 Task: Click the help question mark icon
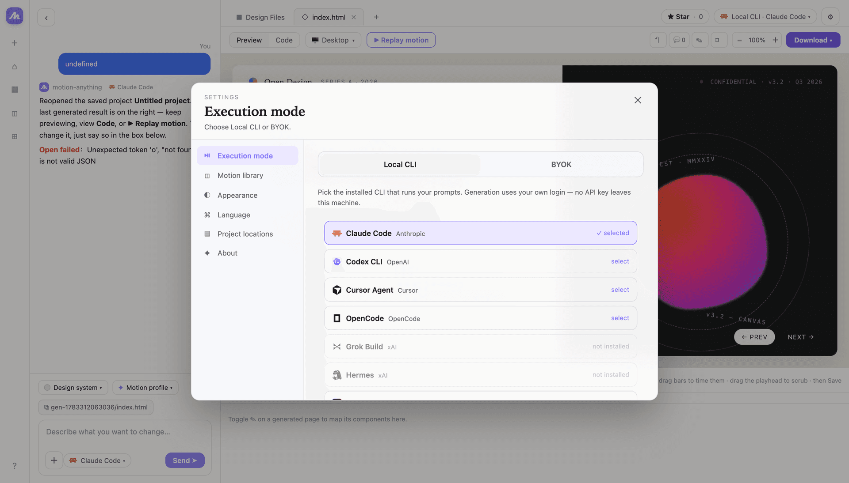(x=15, y=466)
